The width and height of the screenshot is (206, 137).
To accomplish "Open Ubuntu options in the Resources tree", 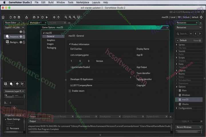I will pyautogui.click(x=185, y=104).
